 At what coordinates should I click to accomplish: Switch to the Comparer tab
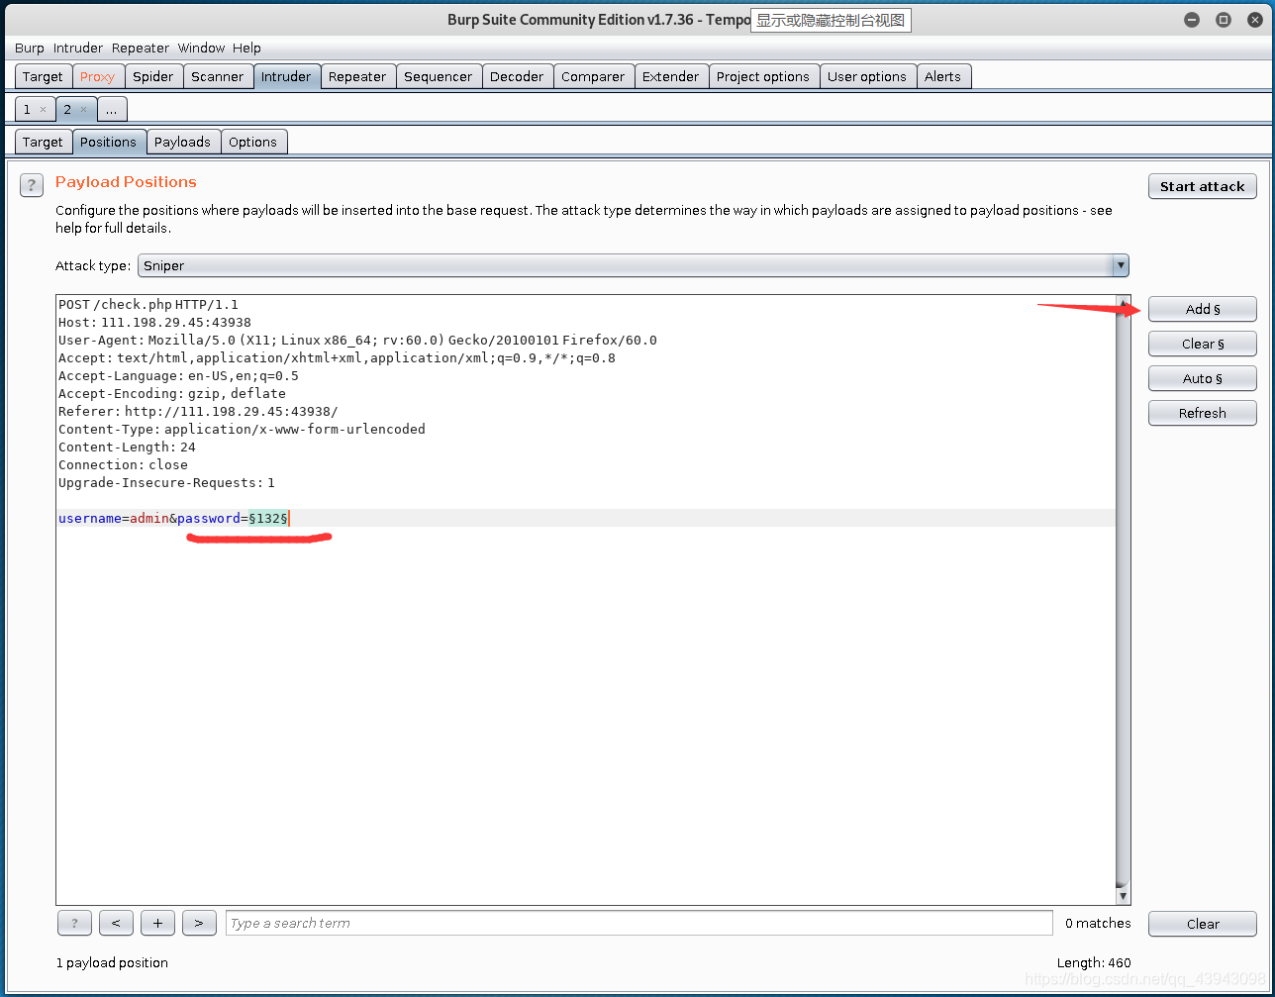593,76
